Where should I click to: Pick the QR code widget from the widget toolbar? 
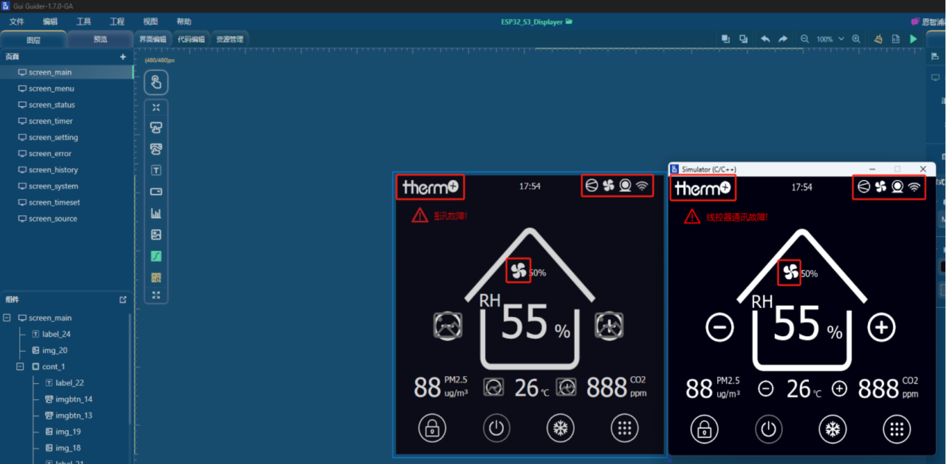[x=156, y=277]
